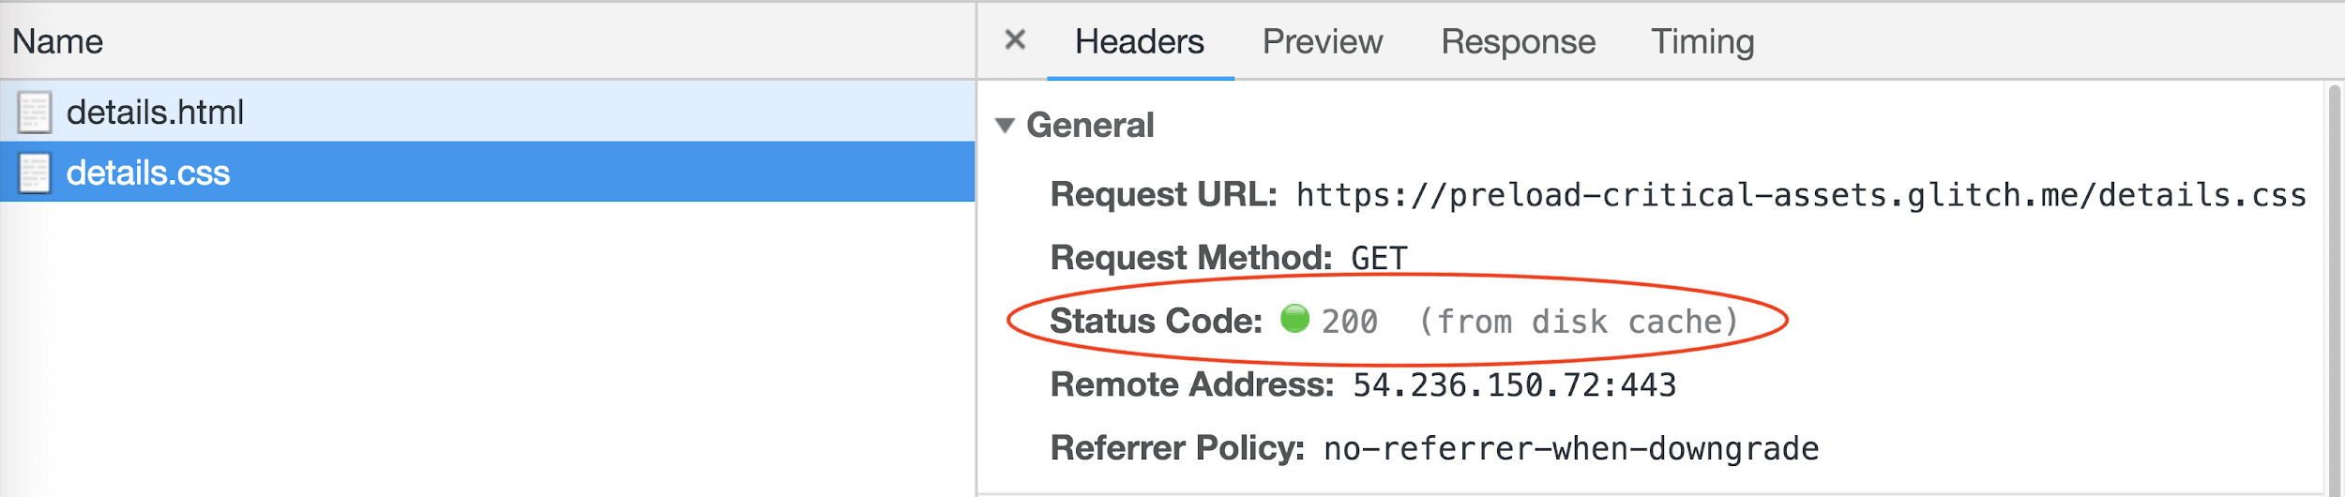Click the Remote Address value 54.236.150.72:443
The height and width of the screenshot is (497, 2345).
pyautogui.click(x=1513, y=385)
